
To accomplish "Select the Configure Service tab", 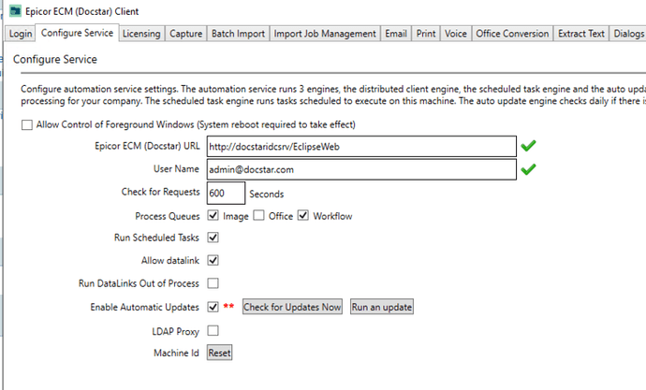I will pos(77,33).
